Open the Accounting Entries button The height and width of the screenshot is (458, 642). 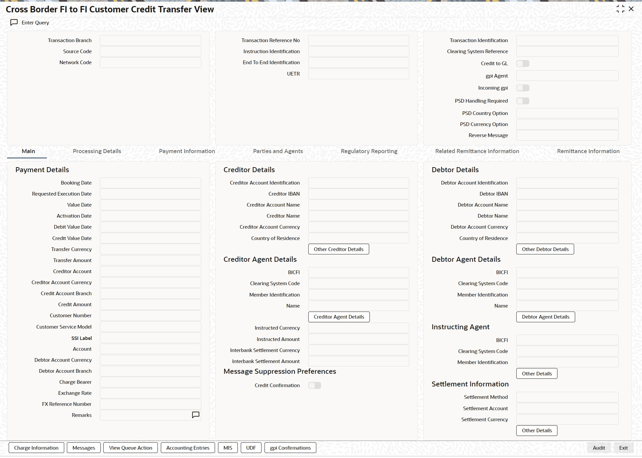pos(188,448)
